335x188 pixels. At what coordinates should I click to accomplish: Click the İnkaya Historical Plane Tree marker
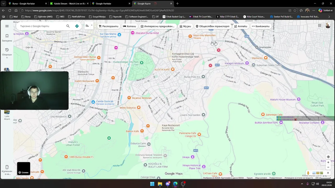(204, 167)
